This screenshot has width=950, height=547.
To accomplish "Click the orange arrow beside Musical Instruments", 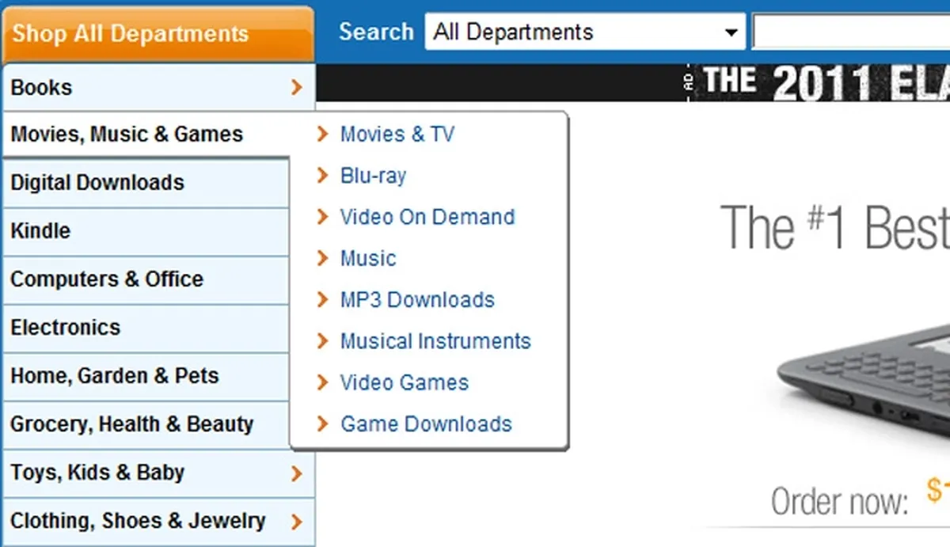I will click(x=322, y=340).
